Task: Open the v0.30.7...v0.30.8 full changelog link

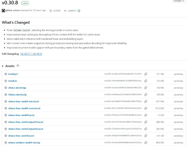Action: tap(31, 54)
